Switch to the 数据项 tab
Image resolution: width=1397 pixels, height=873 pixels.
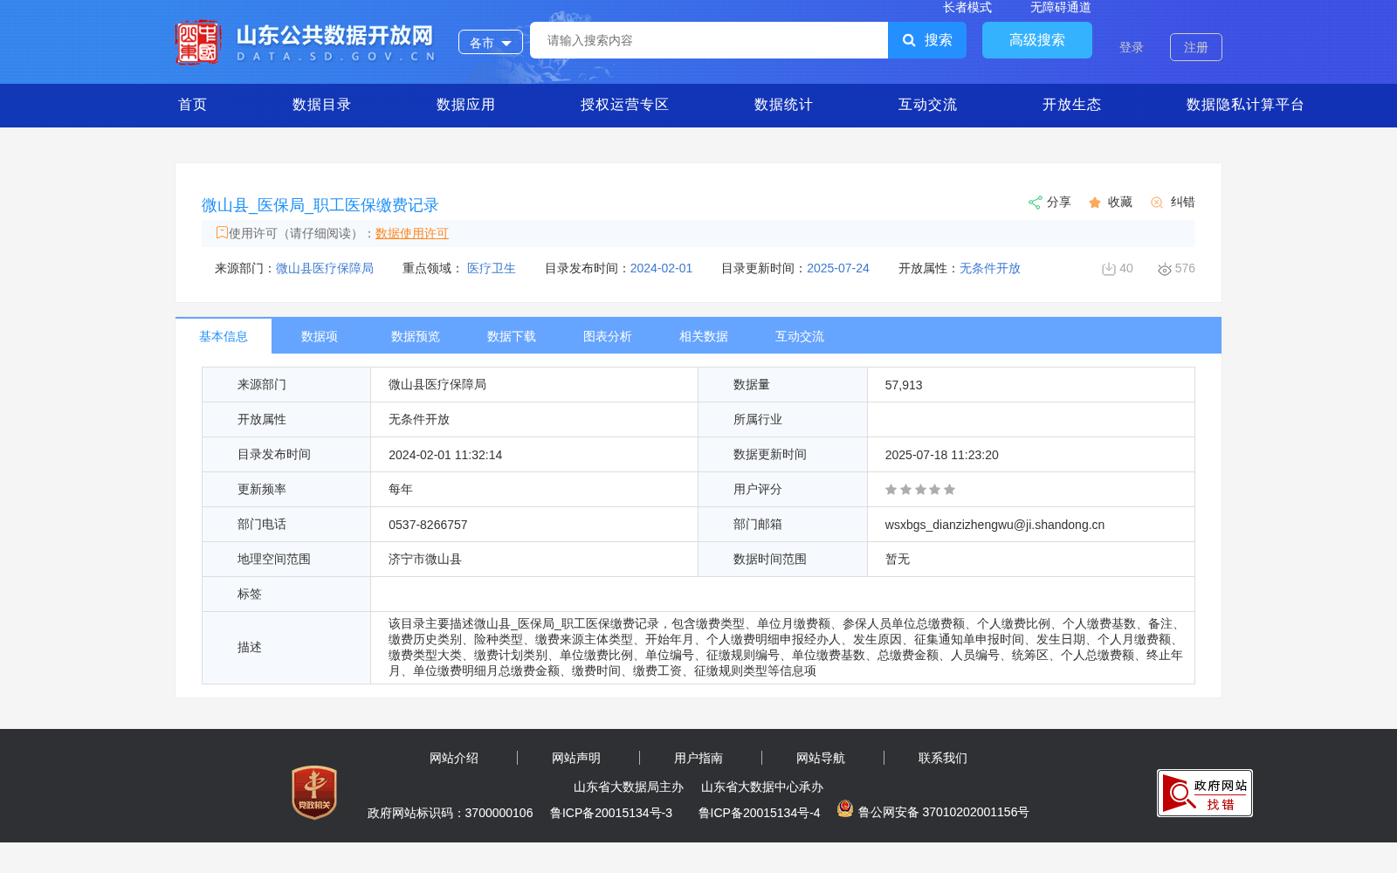[320, 336]
